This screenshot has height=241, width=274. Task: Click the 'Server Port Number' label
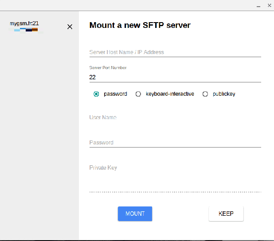108,68
